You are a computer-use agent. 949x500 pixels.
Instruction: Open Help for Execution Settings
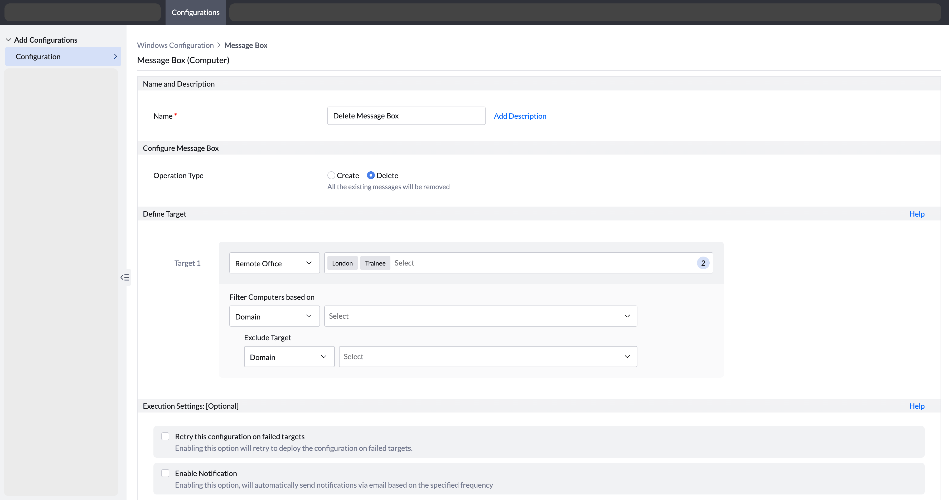tap(917, 406)
